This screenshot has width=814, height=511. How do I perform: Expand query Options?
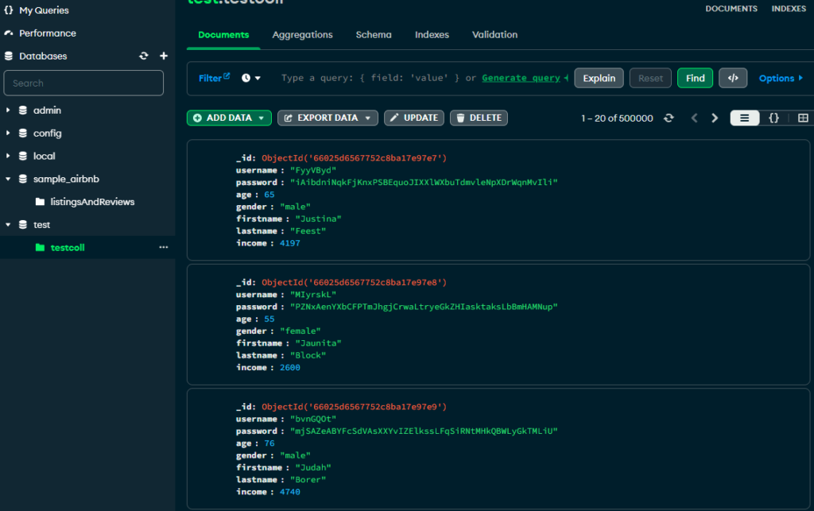click(x=781, y=79)
